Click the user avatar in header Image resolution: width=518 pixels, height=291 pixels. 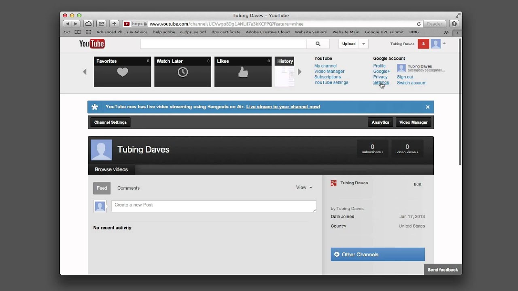(x=435, y=44)
